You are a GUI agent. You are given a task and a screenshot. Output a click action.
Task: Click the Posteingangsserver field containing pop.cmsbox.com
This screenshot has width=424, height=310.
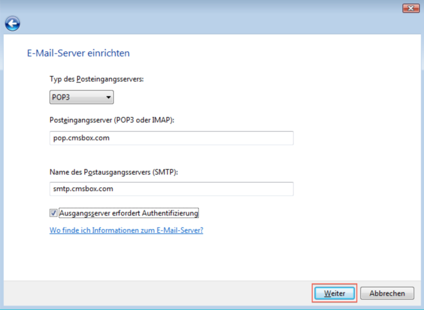pyautogui.click(x=171, y=138)
